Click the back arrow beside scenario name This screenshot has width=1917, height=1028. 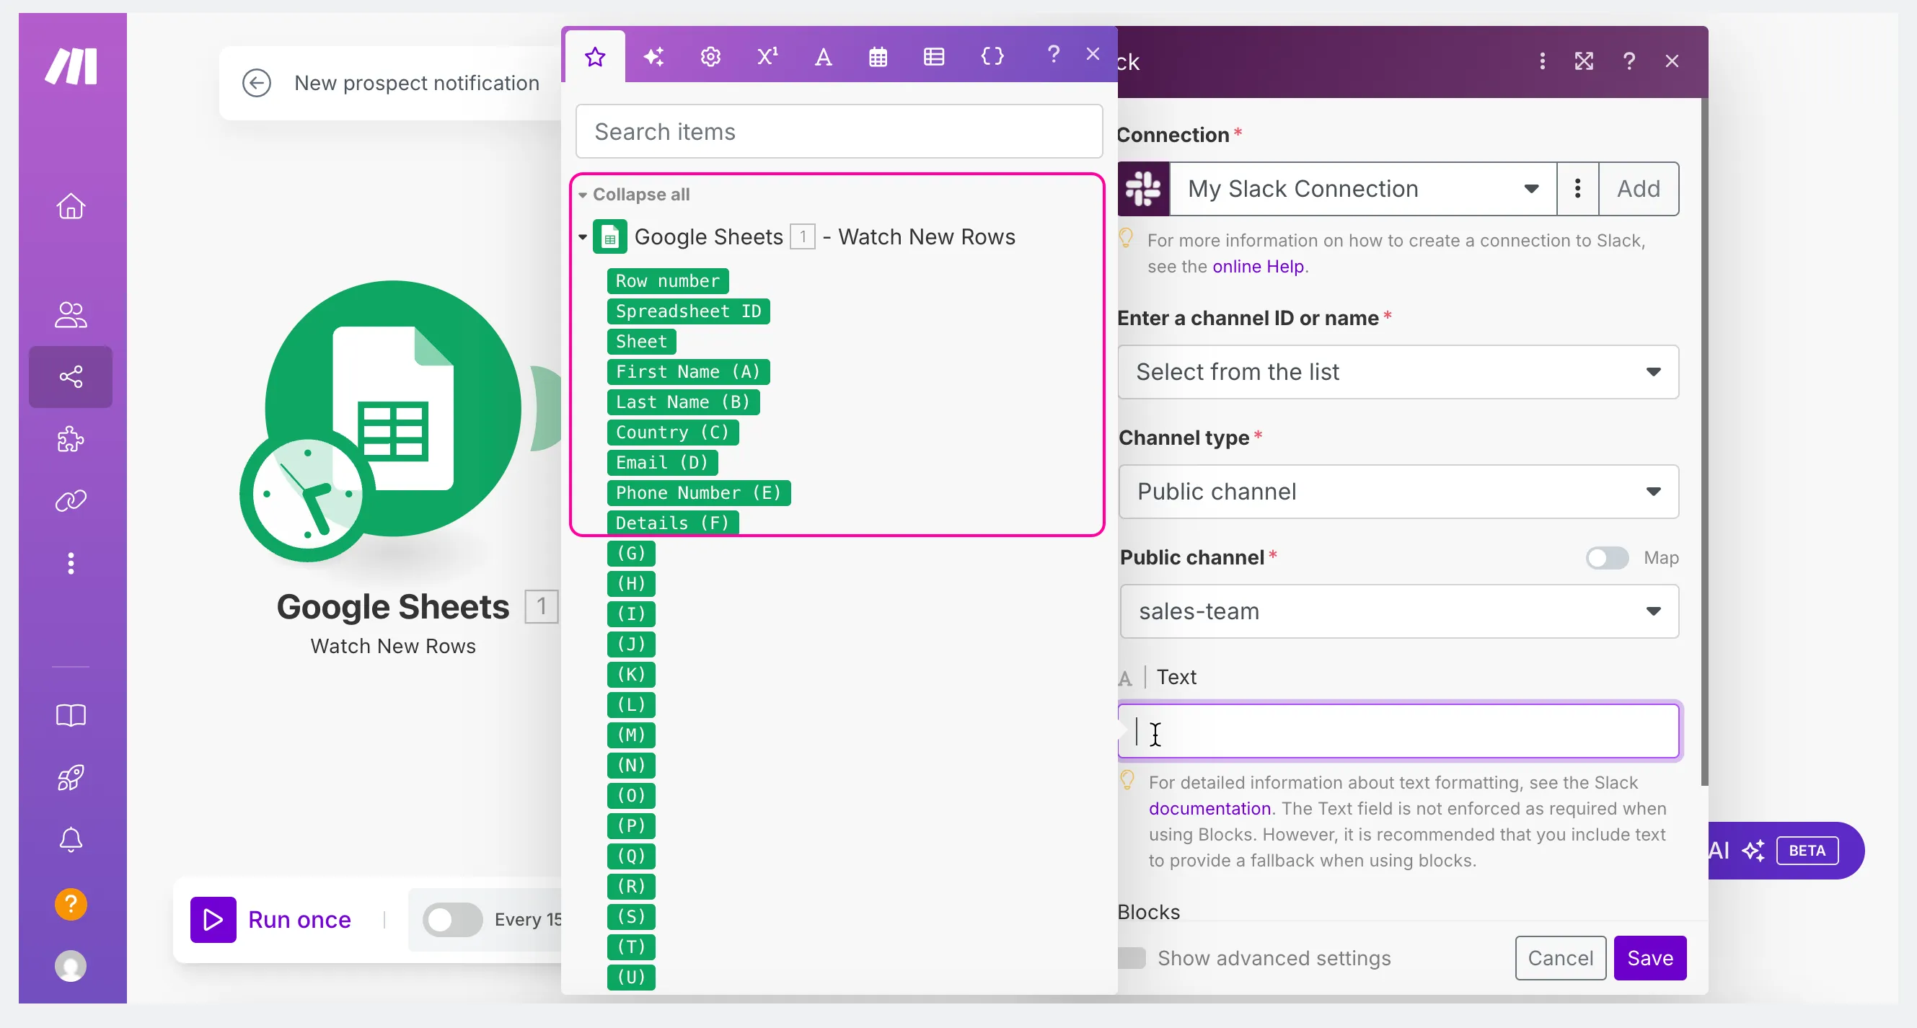pos(257,83)
